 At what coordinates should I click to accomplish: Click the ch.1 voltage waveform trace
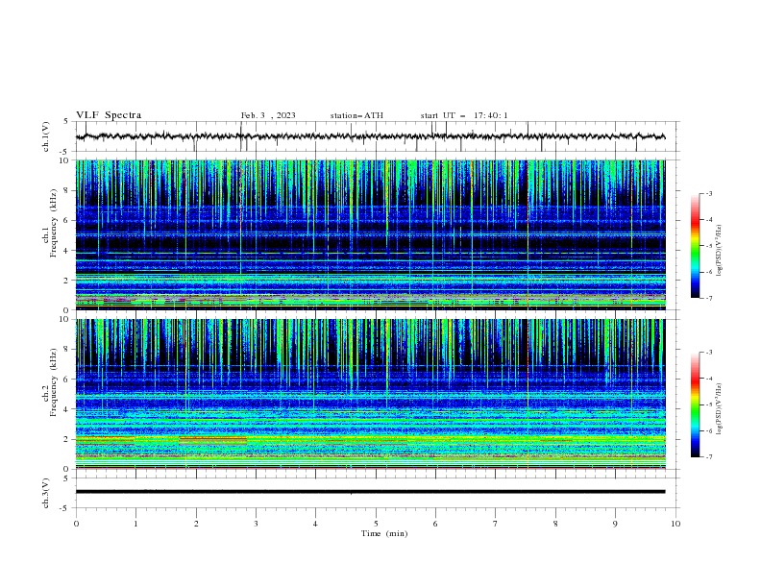coord(370,136)
